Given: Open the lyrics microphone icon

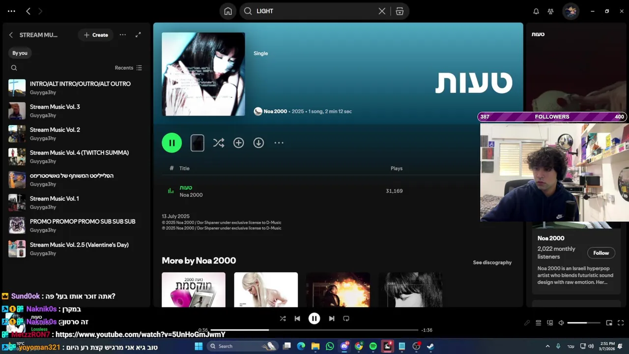Looking at the screenshot, I should [527, 323].
